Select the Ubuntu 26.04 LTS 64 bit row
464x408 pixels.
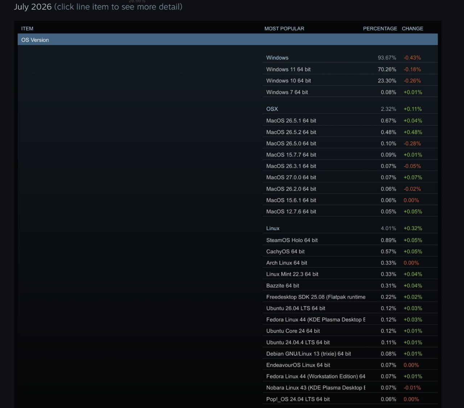[350, 308]
